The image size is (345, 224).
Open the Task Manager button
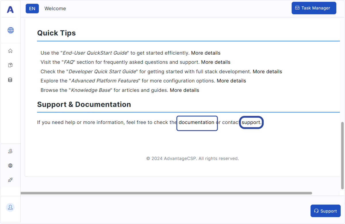pyautogui.click(x=314, y=8)
